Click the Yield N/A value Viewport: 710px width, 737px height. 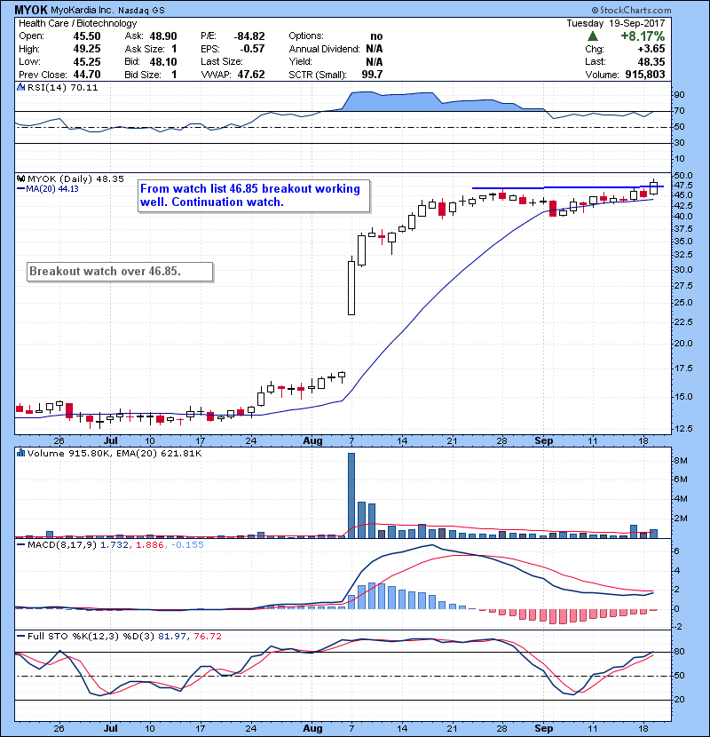374,61
